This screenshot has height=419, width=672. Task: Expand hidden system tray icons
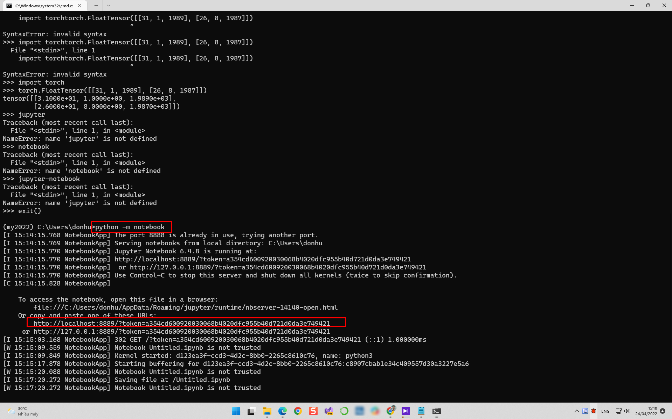pyautogui.click(x=577, y=411)
